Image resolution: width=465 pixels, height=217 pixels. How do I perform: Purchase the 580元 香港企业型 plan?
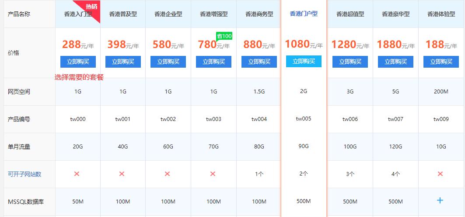point(168,62)
